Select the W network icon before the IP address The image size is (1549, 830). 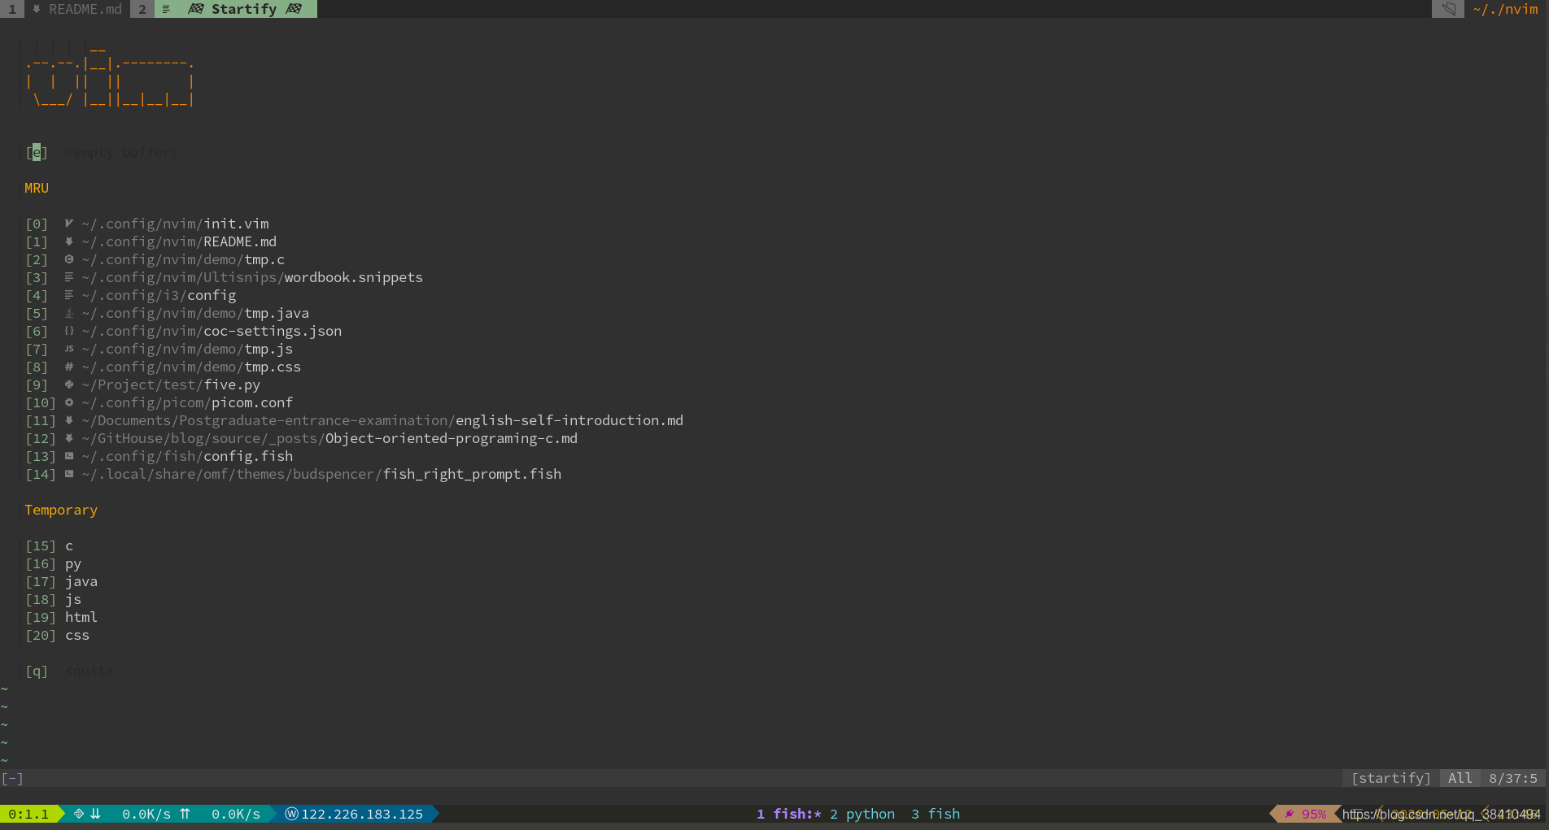click(290, 813)
